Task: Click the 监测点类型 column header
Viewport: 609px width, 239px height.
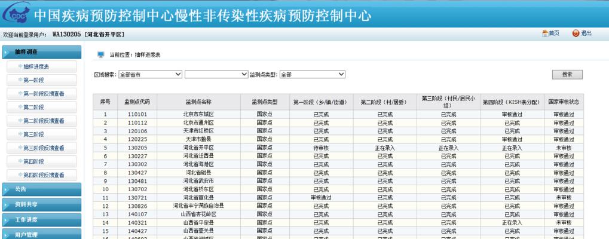Action: 265,102
